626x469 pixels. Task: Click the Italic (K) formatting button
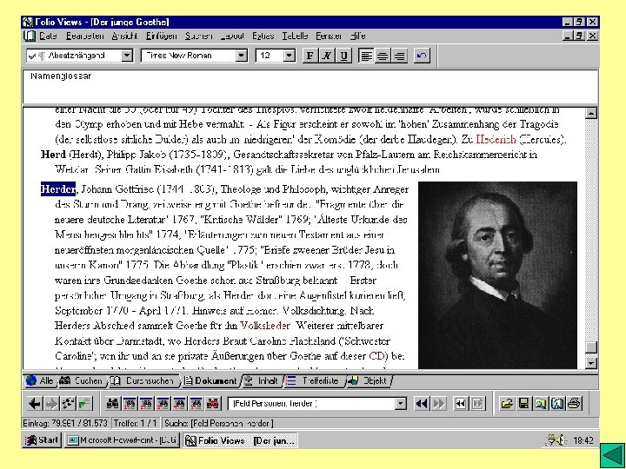326,56
